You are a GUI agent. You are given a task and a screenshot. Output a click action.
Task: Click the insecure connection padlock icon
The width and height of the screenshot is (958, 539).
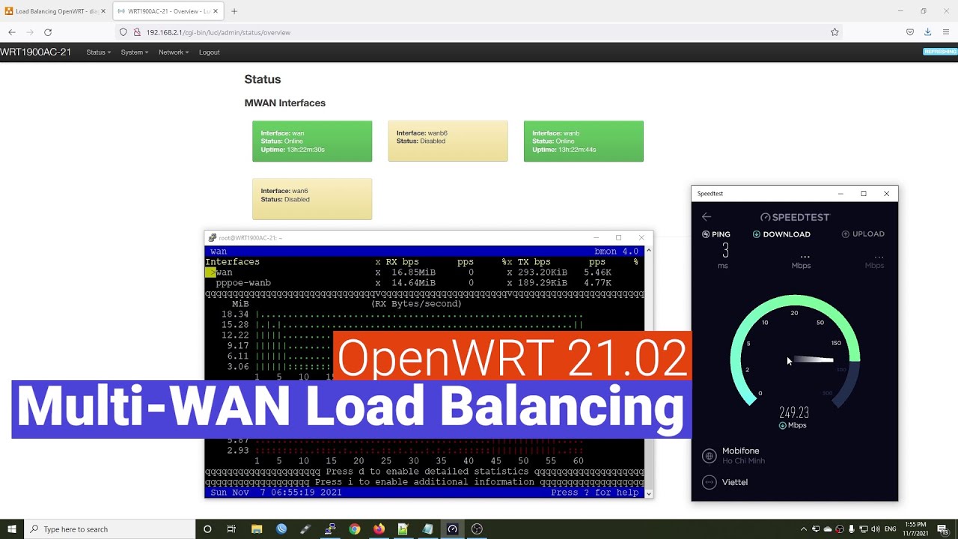coord(137,32)
